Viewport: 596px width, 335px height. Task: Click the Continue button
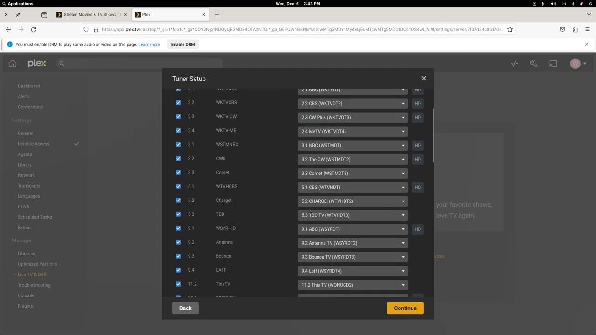[405, 308]
